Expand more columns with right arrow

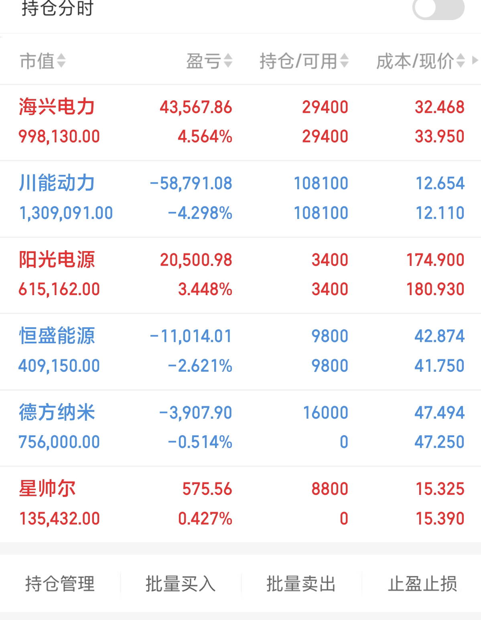point(475,61)
